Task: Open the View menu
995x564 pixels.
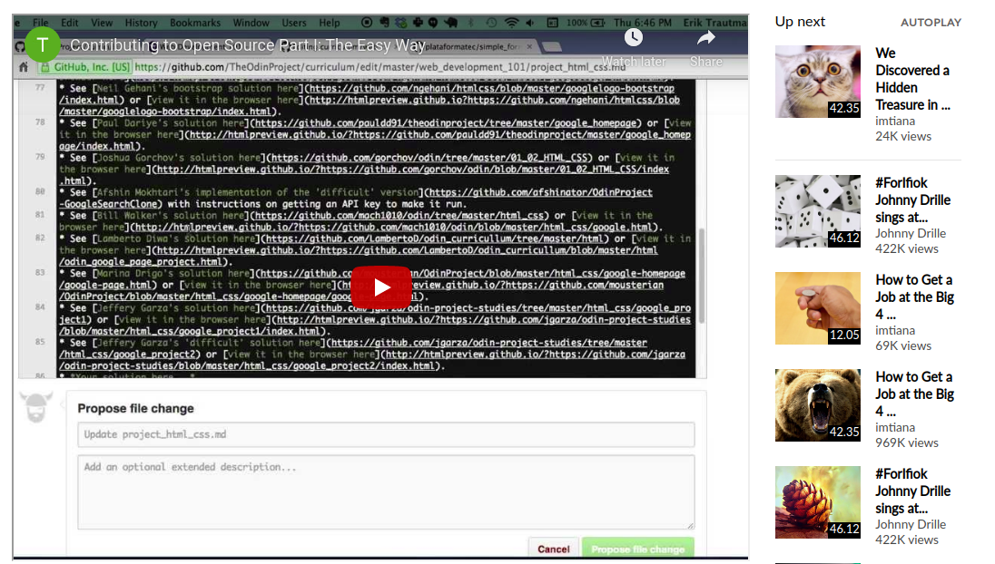Action: pyautogui.click(x=102, y=23)
